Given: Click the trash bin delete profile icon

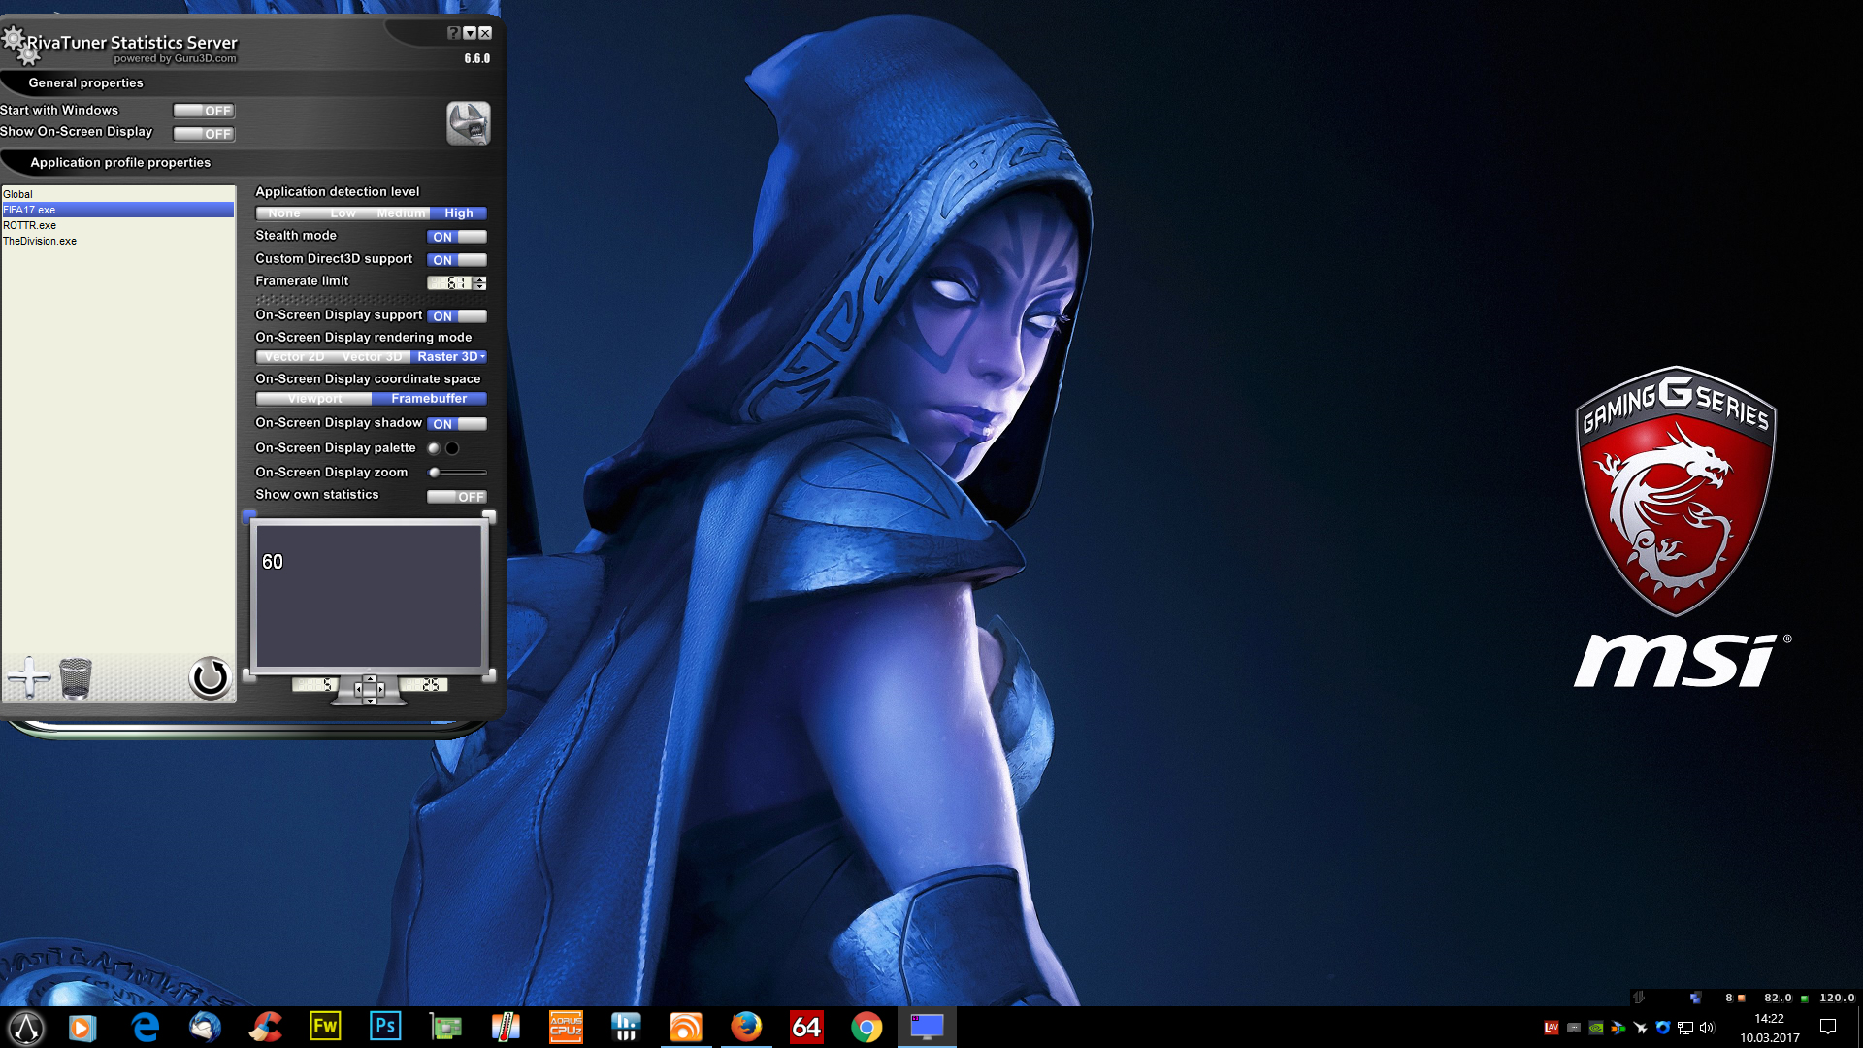Looking at the screenshot, I should (76, 678).
